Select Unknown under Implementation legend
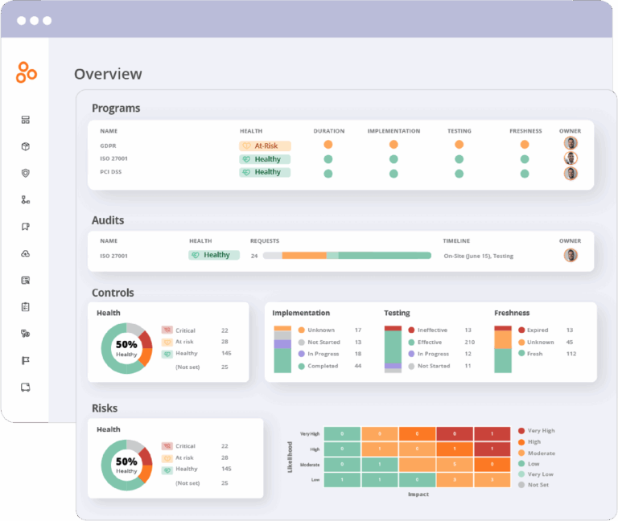Image resolution: width=618 pixels, height=521 pixels. coord(316,330)
